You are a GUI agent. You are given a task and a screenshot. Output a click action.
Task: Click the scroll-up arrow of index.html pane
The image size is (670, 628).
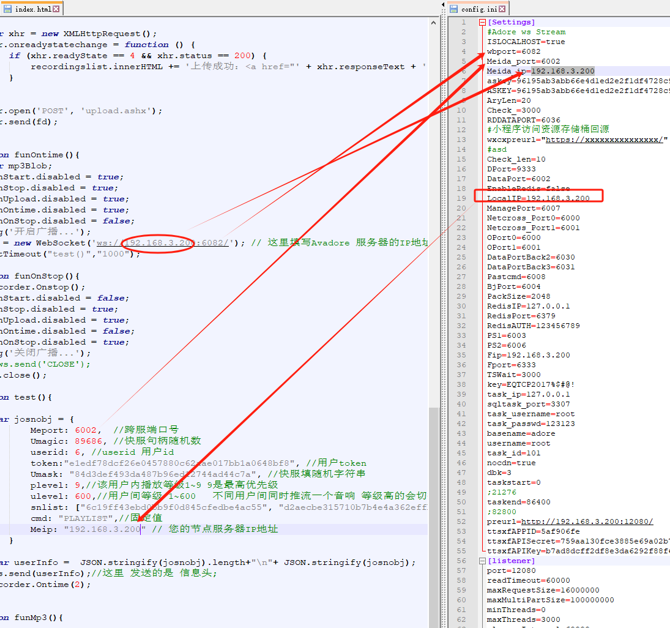(x=433, y=23)
